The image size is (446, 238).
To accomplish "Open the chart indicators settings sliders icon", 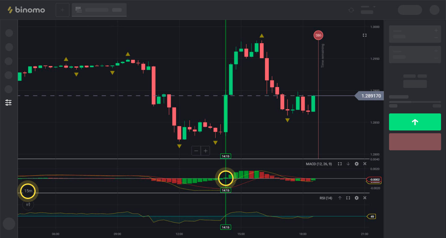I will pyautogui.click(x=8, y=103).
